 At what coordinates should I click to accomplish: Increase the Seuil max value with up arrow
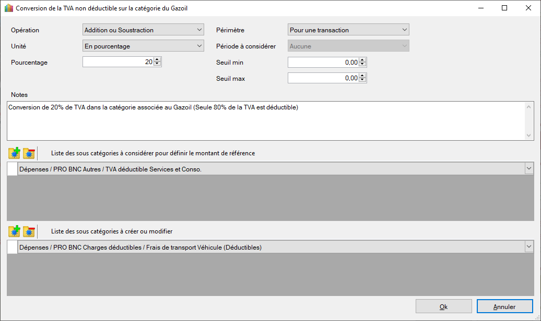click(363, 76)
